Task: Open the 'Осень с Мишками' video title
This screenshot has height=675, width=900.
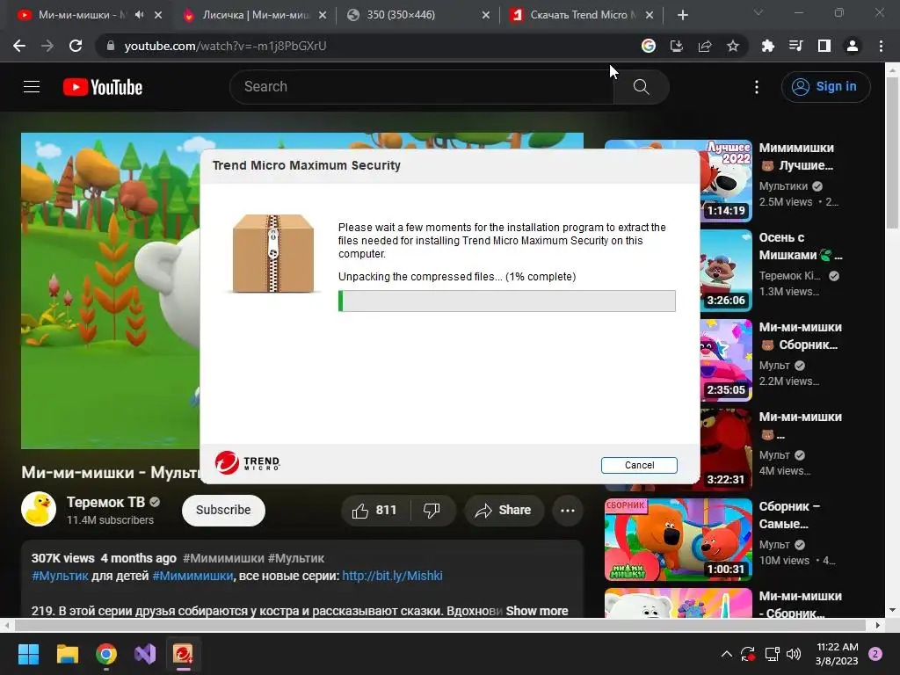Action: (x=801, y=246)
